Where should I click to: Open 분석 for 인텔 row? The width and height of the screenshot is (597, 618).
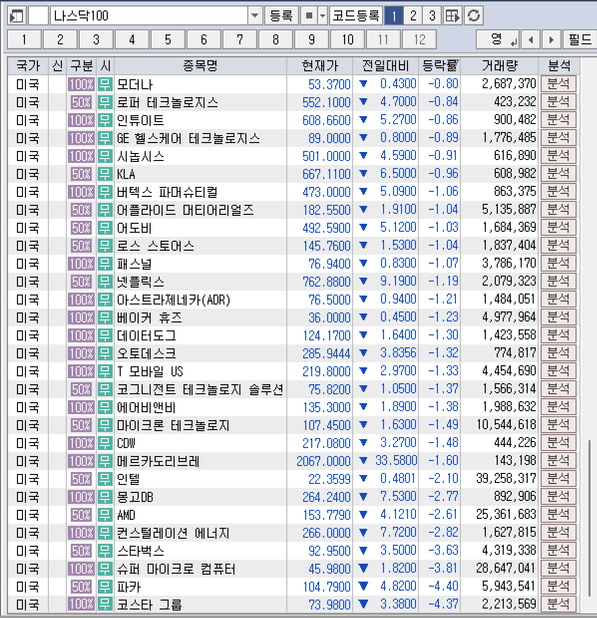(558, 478)
